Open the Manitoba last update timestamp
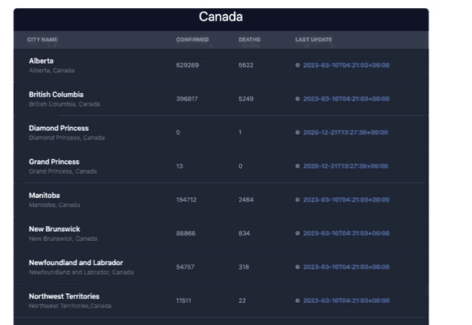The image size is (472, 325). (x=346, y=200)
